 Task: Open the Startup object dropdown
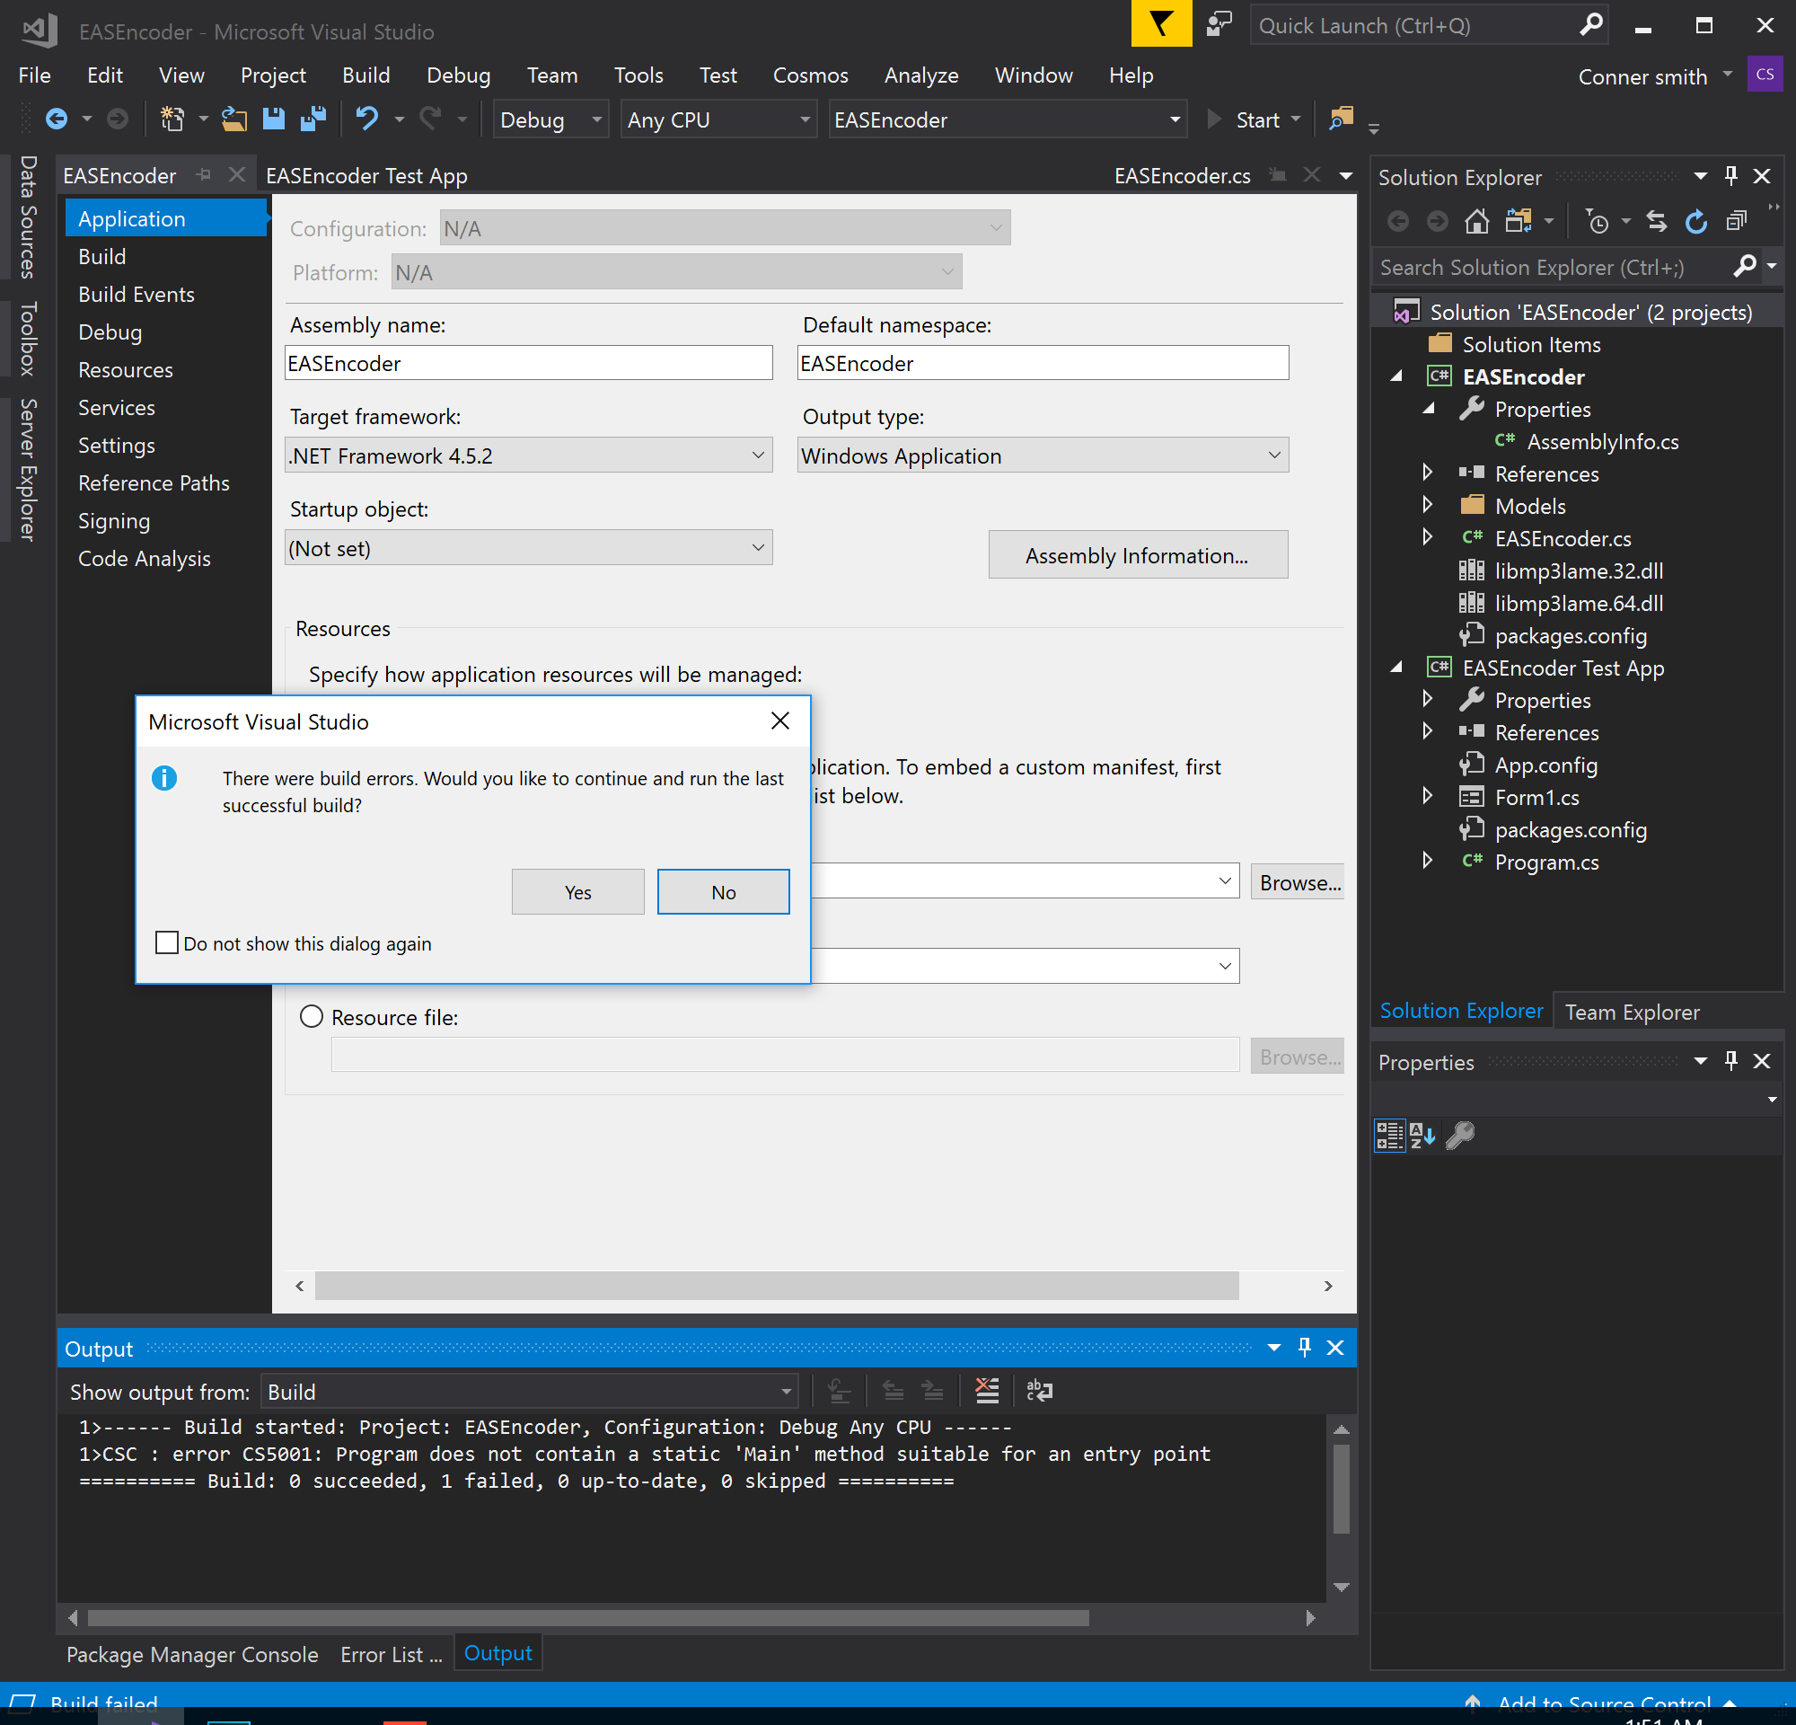pos(529,548)
